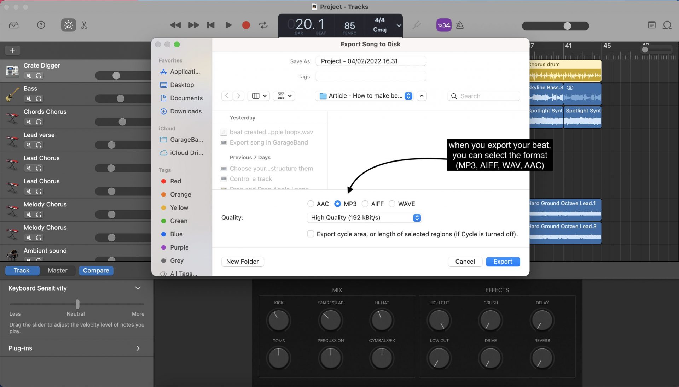Expand the Quality dropdown menu
The width and height of the screenshot is (679, 387).
click(x=417, y=218)
